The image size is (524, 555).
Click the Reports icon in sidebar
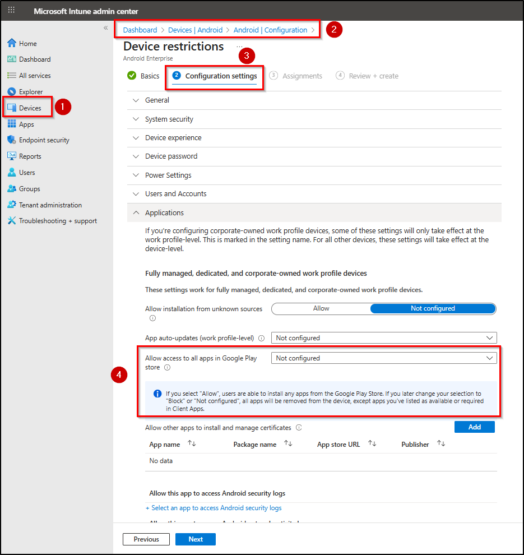(x=12, y=156)
